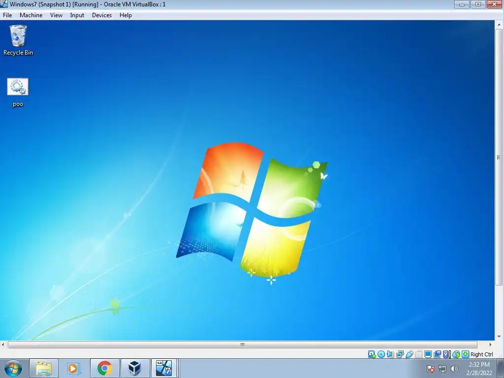Click the vertical scrollbar up arrow

click(499, 25)
